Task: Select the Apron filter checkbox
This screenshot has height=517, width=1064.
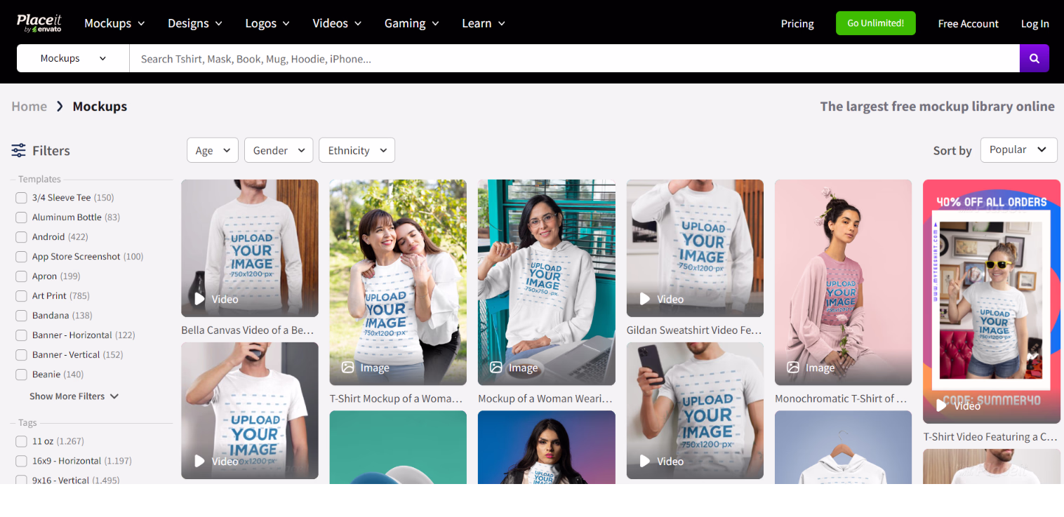Action: (21, 276)
